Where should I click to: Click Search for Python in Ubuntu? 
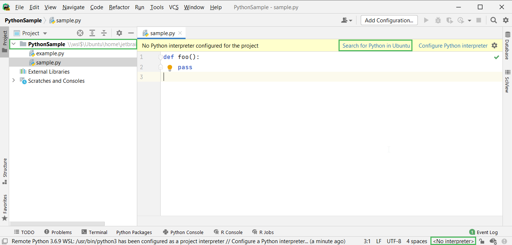coord(375,45)
